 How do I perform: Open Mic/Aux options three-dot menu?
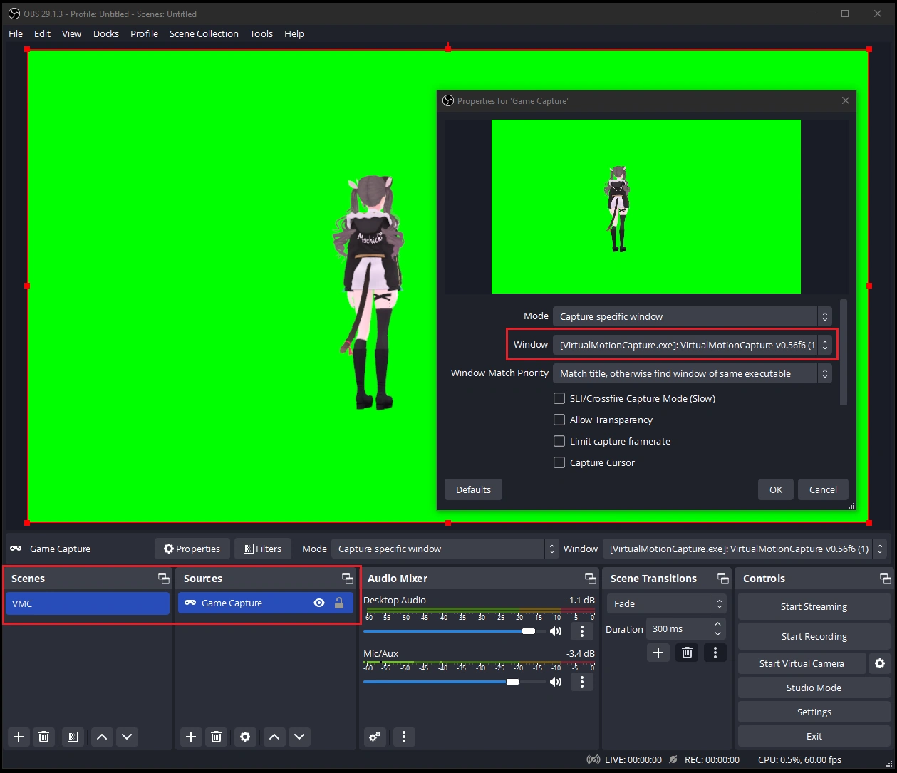582,682
